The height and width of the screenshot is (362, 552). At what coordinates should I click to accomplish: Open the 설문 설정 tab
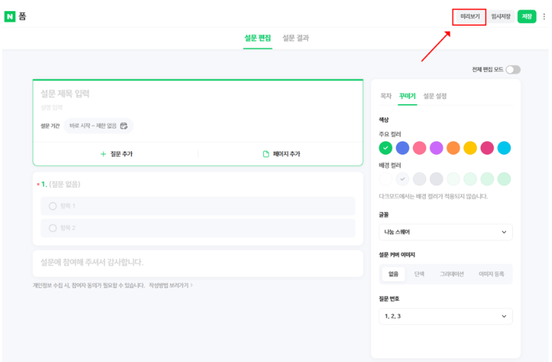point(435,96)
